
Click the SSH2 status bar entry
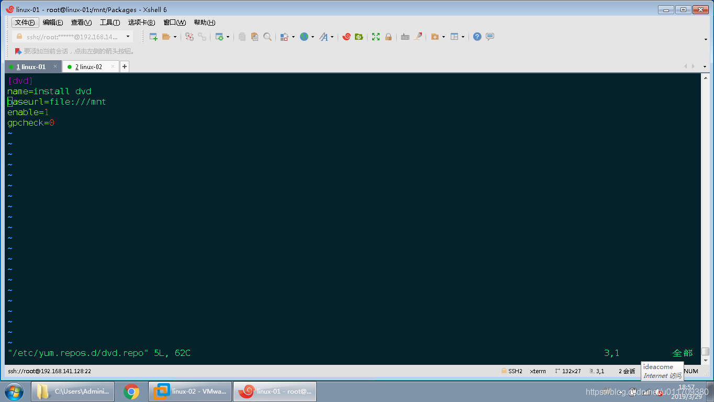512,371
